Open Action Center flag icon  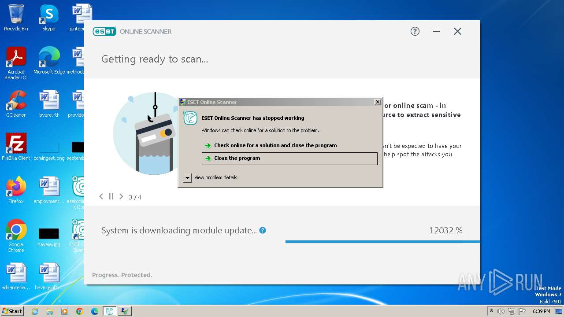(522, 311)
